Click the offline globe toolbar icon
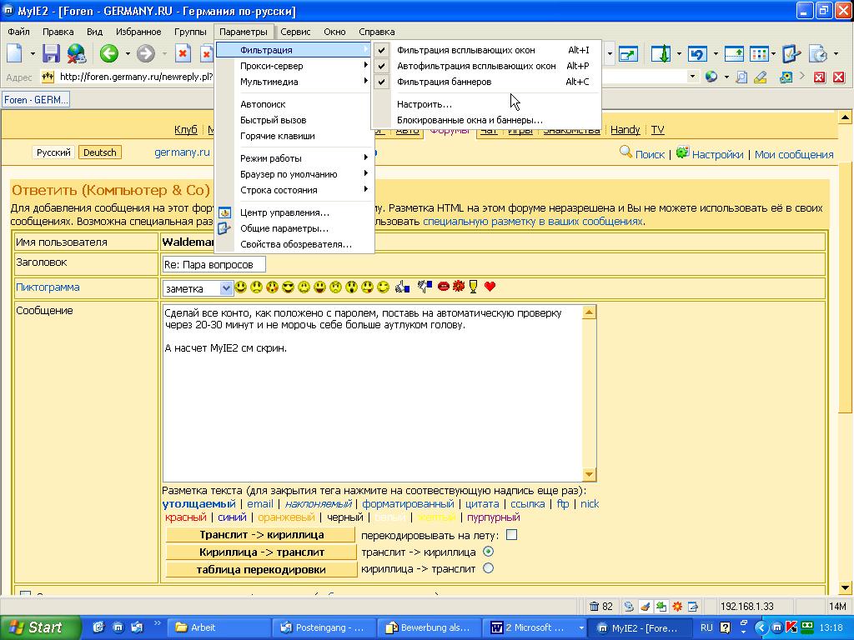The height and width of the screenshot is (640, 854). pyautogui.click(x=77, y=53)
